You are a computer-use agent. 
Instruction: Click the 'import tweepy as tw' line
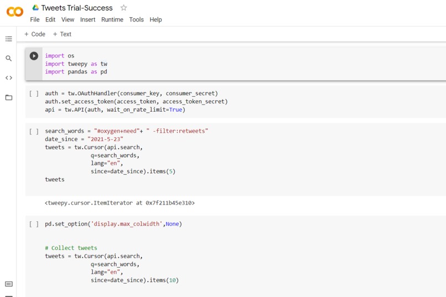pyautogui.click(x=76, y=64)
